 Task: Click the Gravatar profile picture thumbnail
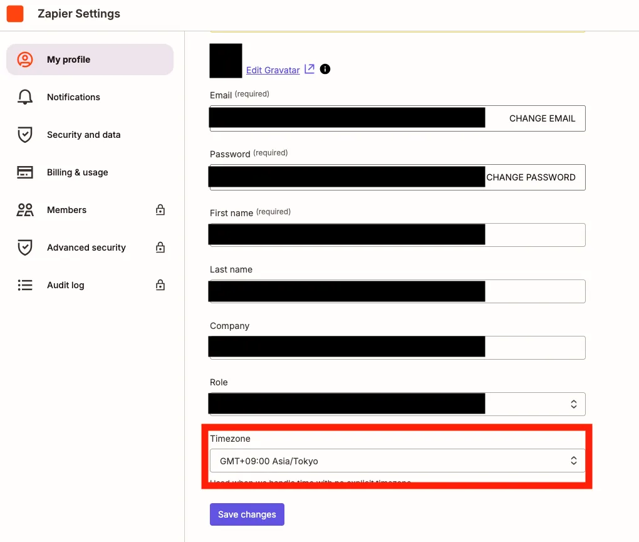(226, 61)
